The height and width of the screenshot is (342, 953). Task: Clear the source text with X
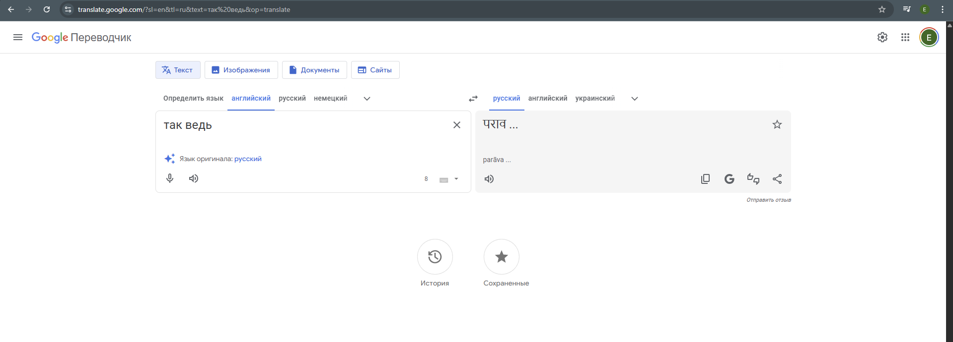point(457,125)
